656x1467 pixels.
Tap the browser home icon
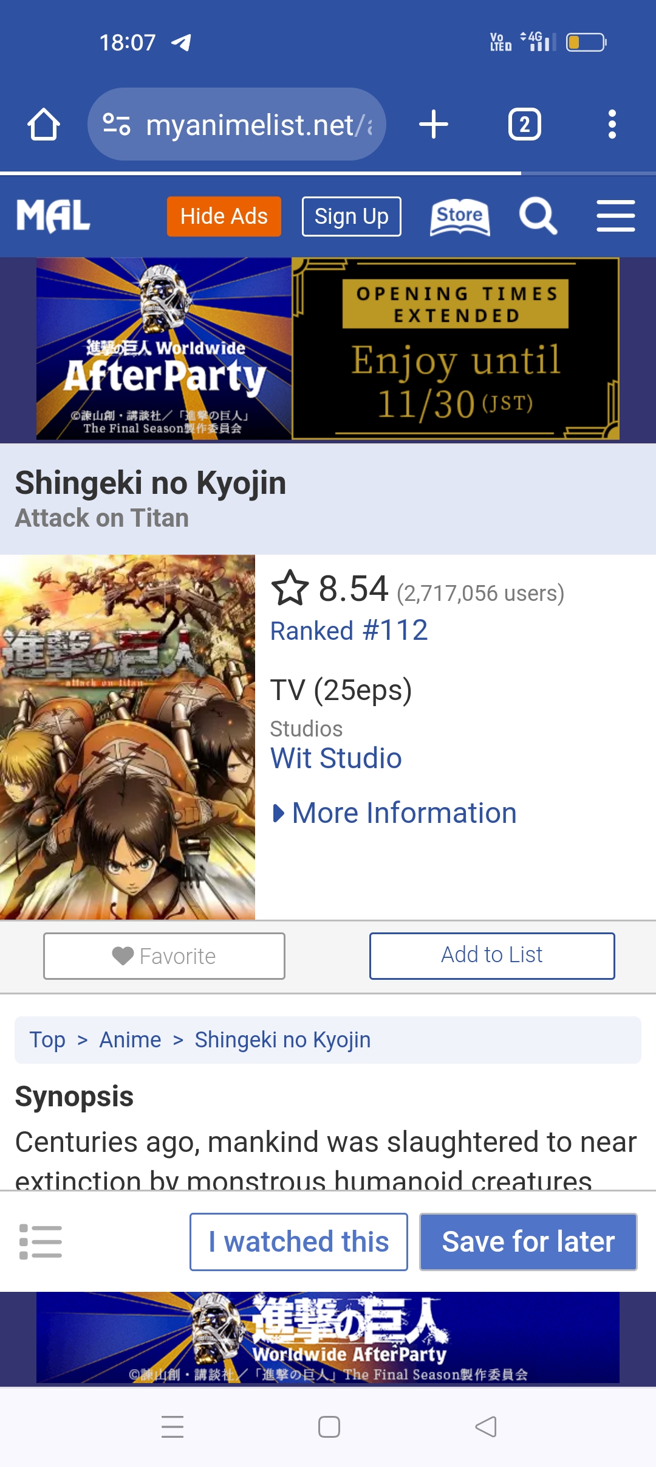[44, 125]
